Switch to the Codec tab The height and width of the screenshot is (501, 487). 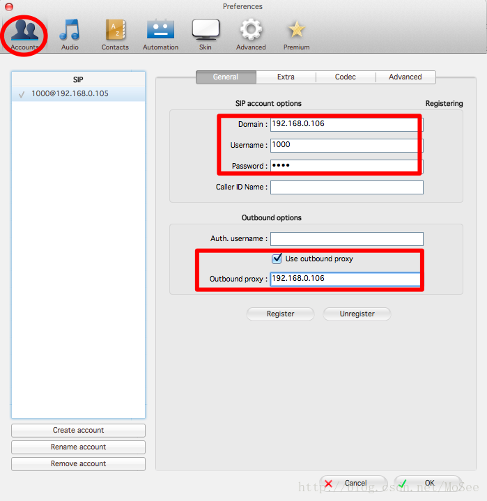pyautogui.click(x=346, y=77)
